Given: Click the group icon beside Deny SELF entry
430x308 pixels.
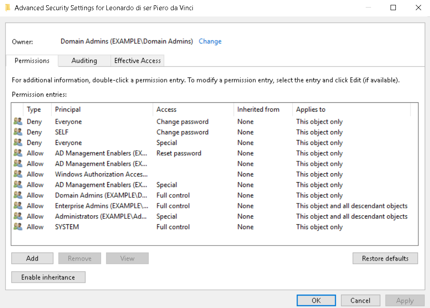Looking at the screenshot, I should [18, 132].
